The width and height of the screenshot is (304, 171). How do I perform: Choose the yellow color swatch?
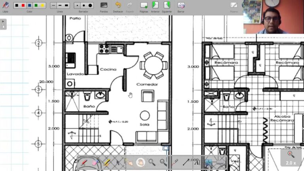click(42, 6)
